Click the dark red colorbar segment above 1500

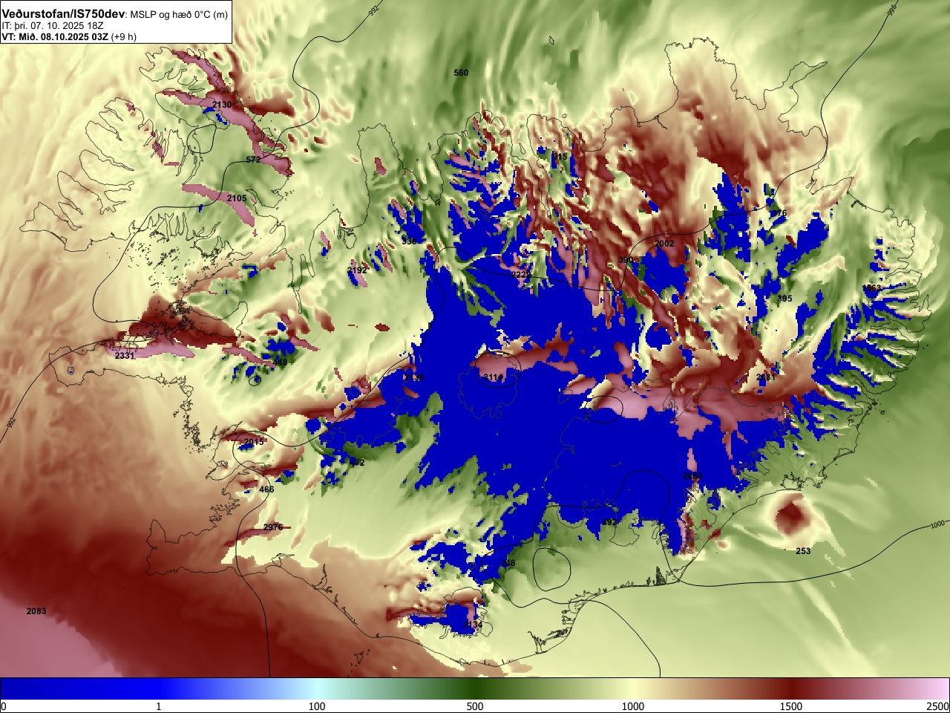[x=791, y=688]
